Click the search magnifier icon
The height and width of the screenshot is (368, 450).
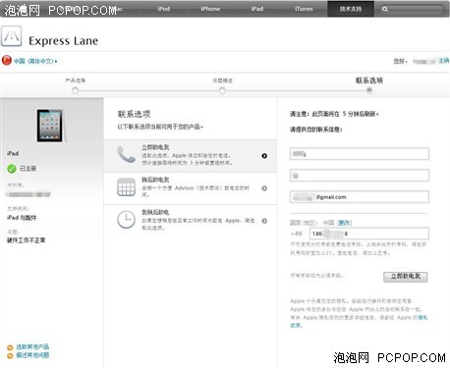385,9
